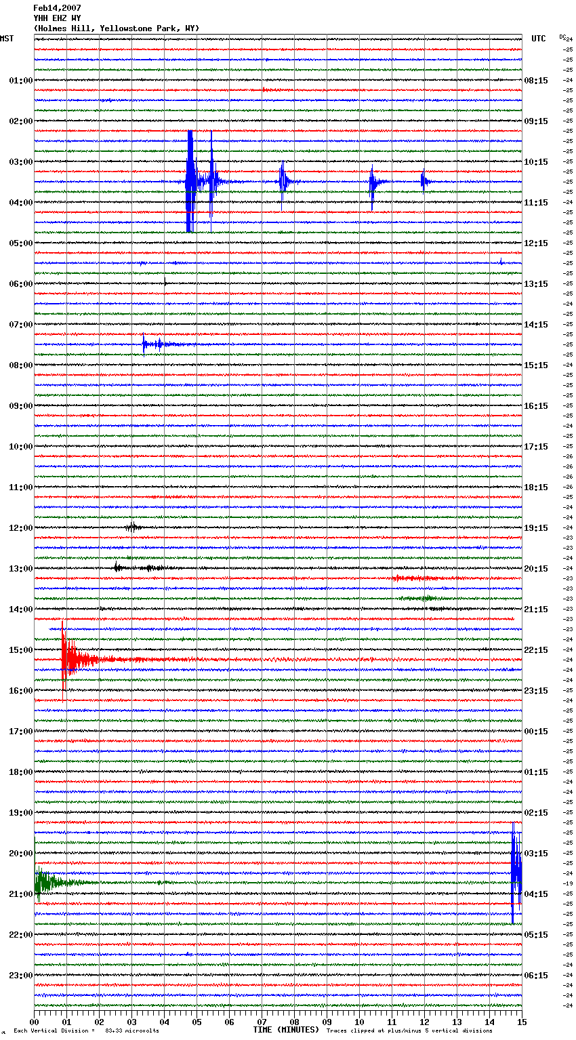Select the 04:00 MST row label
Screen dimensions: 576x1040
tap(21, 203)
